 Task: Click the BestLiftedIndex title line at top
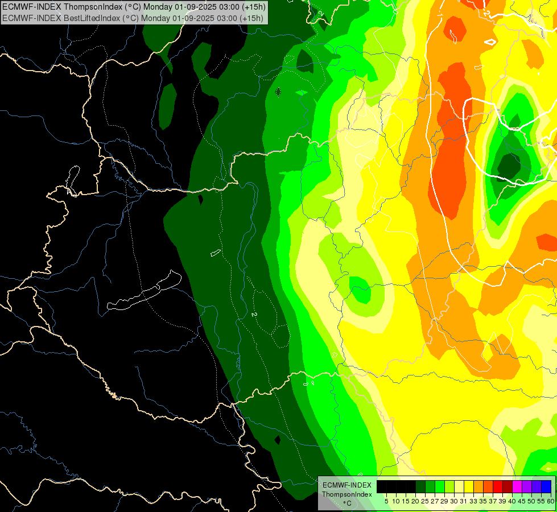pyautogui.click(x=133, y=18)
